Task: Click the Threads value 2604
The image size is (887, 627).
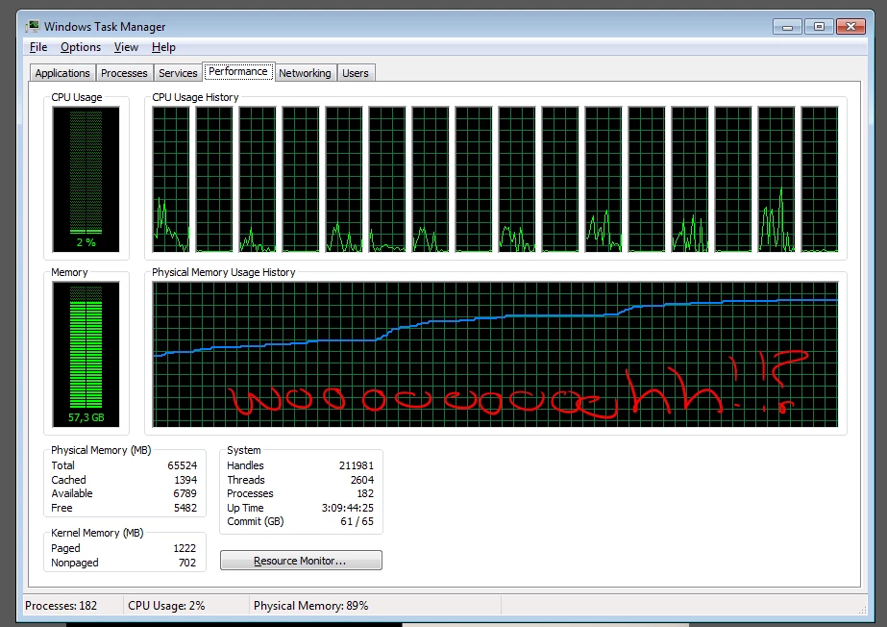Action: 362,479
